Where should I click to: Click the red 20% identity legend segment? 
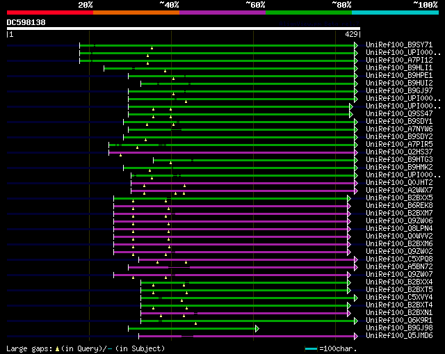pyautogui.click(x=50, y=13)
